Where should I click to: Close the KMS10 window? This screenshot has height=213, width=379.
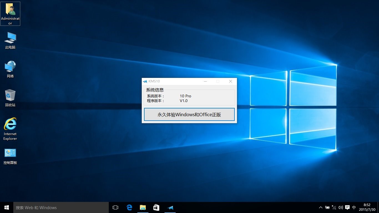(230, 81)
